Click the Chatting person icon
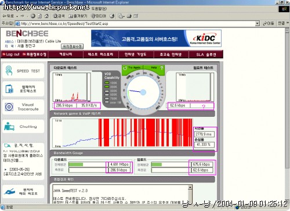This screenshot has width=290, height=211. 9,126
